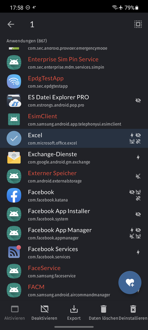The width and height of the screenshot is (148, 330).
Task: Tap the Aktivieren icon in the bottom bar
Action: [15, 309]
